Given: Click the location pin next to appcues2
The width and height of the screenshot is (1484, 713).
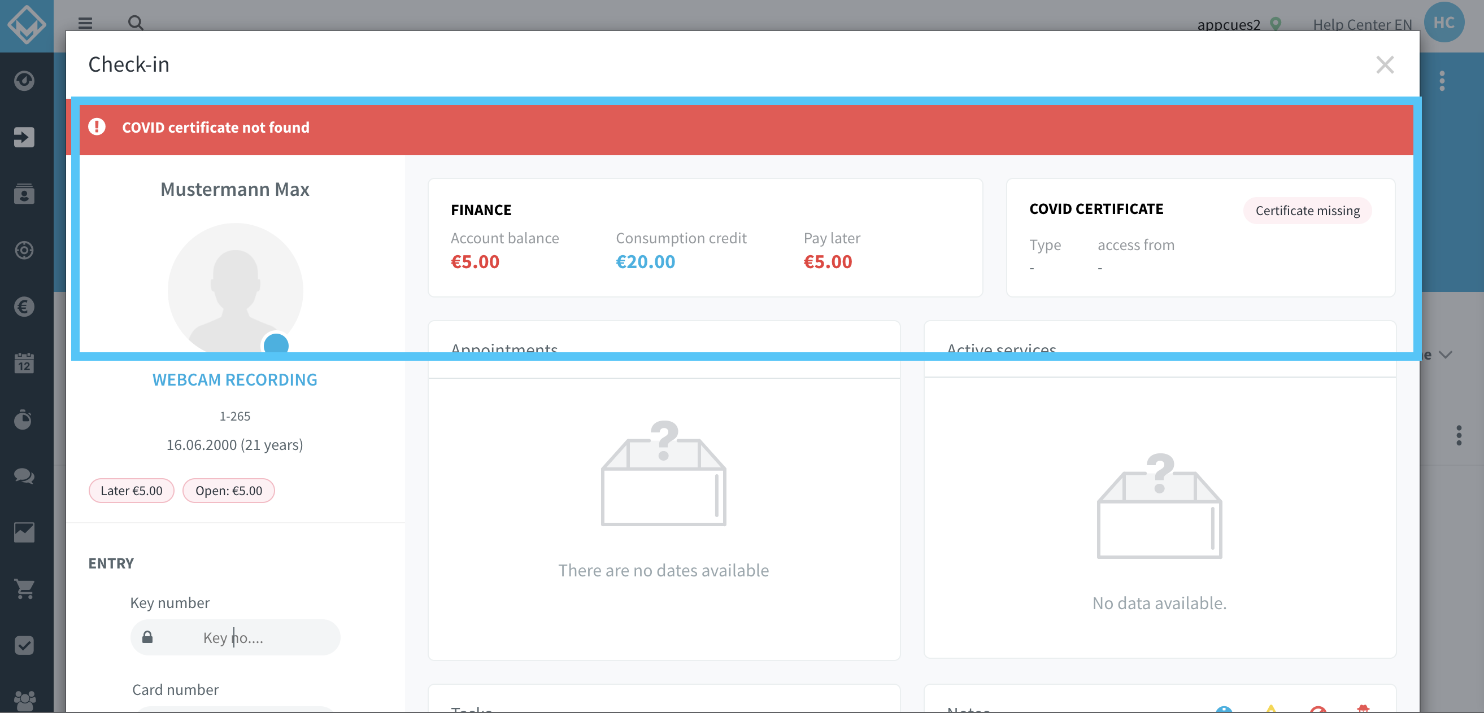Looking at the screenshot, I should point(1276,24).
